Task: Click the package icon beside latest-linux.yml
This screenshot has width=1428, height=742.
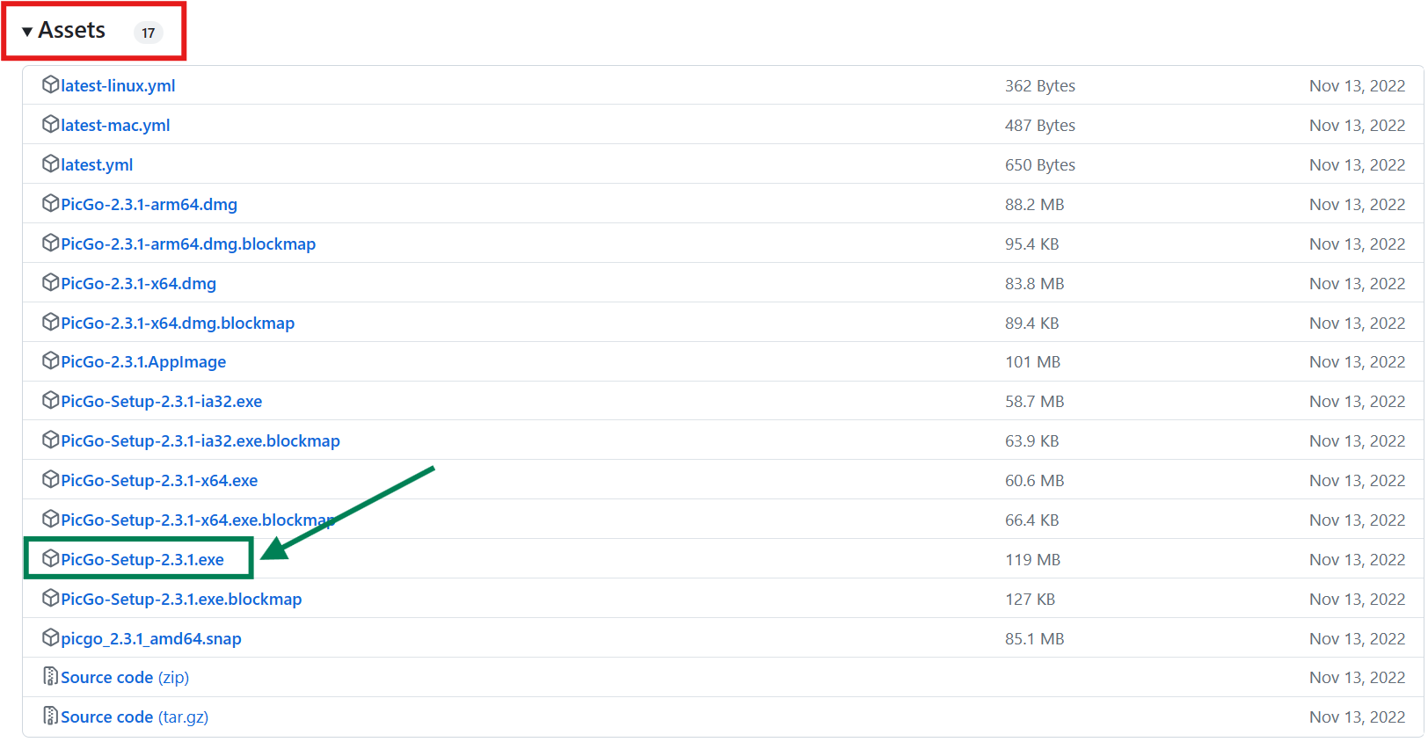Action: (x=50, y=84)
